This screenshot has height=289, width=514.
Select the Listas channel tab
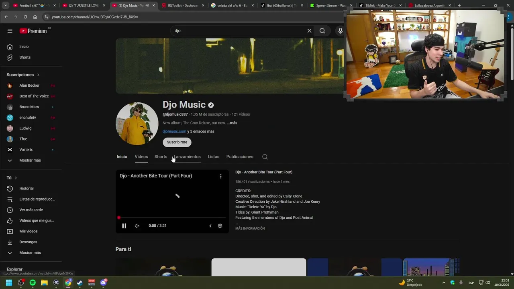coord(213,157)
